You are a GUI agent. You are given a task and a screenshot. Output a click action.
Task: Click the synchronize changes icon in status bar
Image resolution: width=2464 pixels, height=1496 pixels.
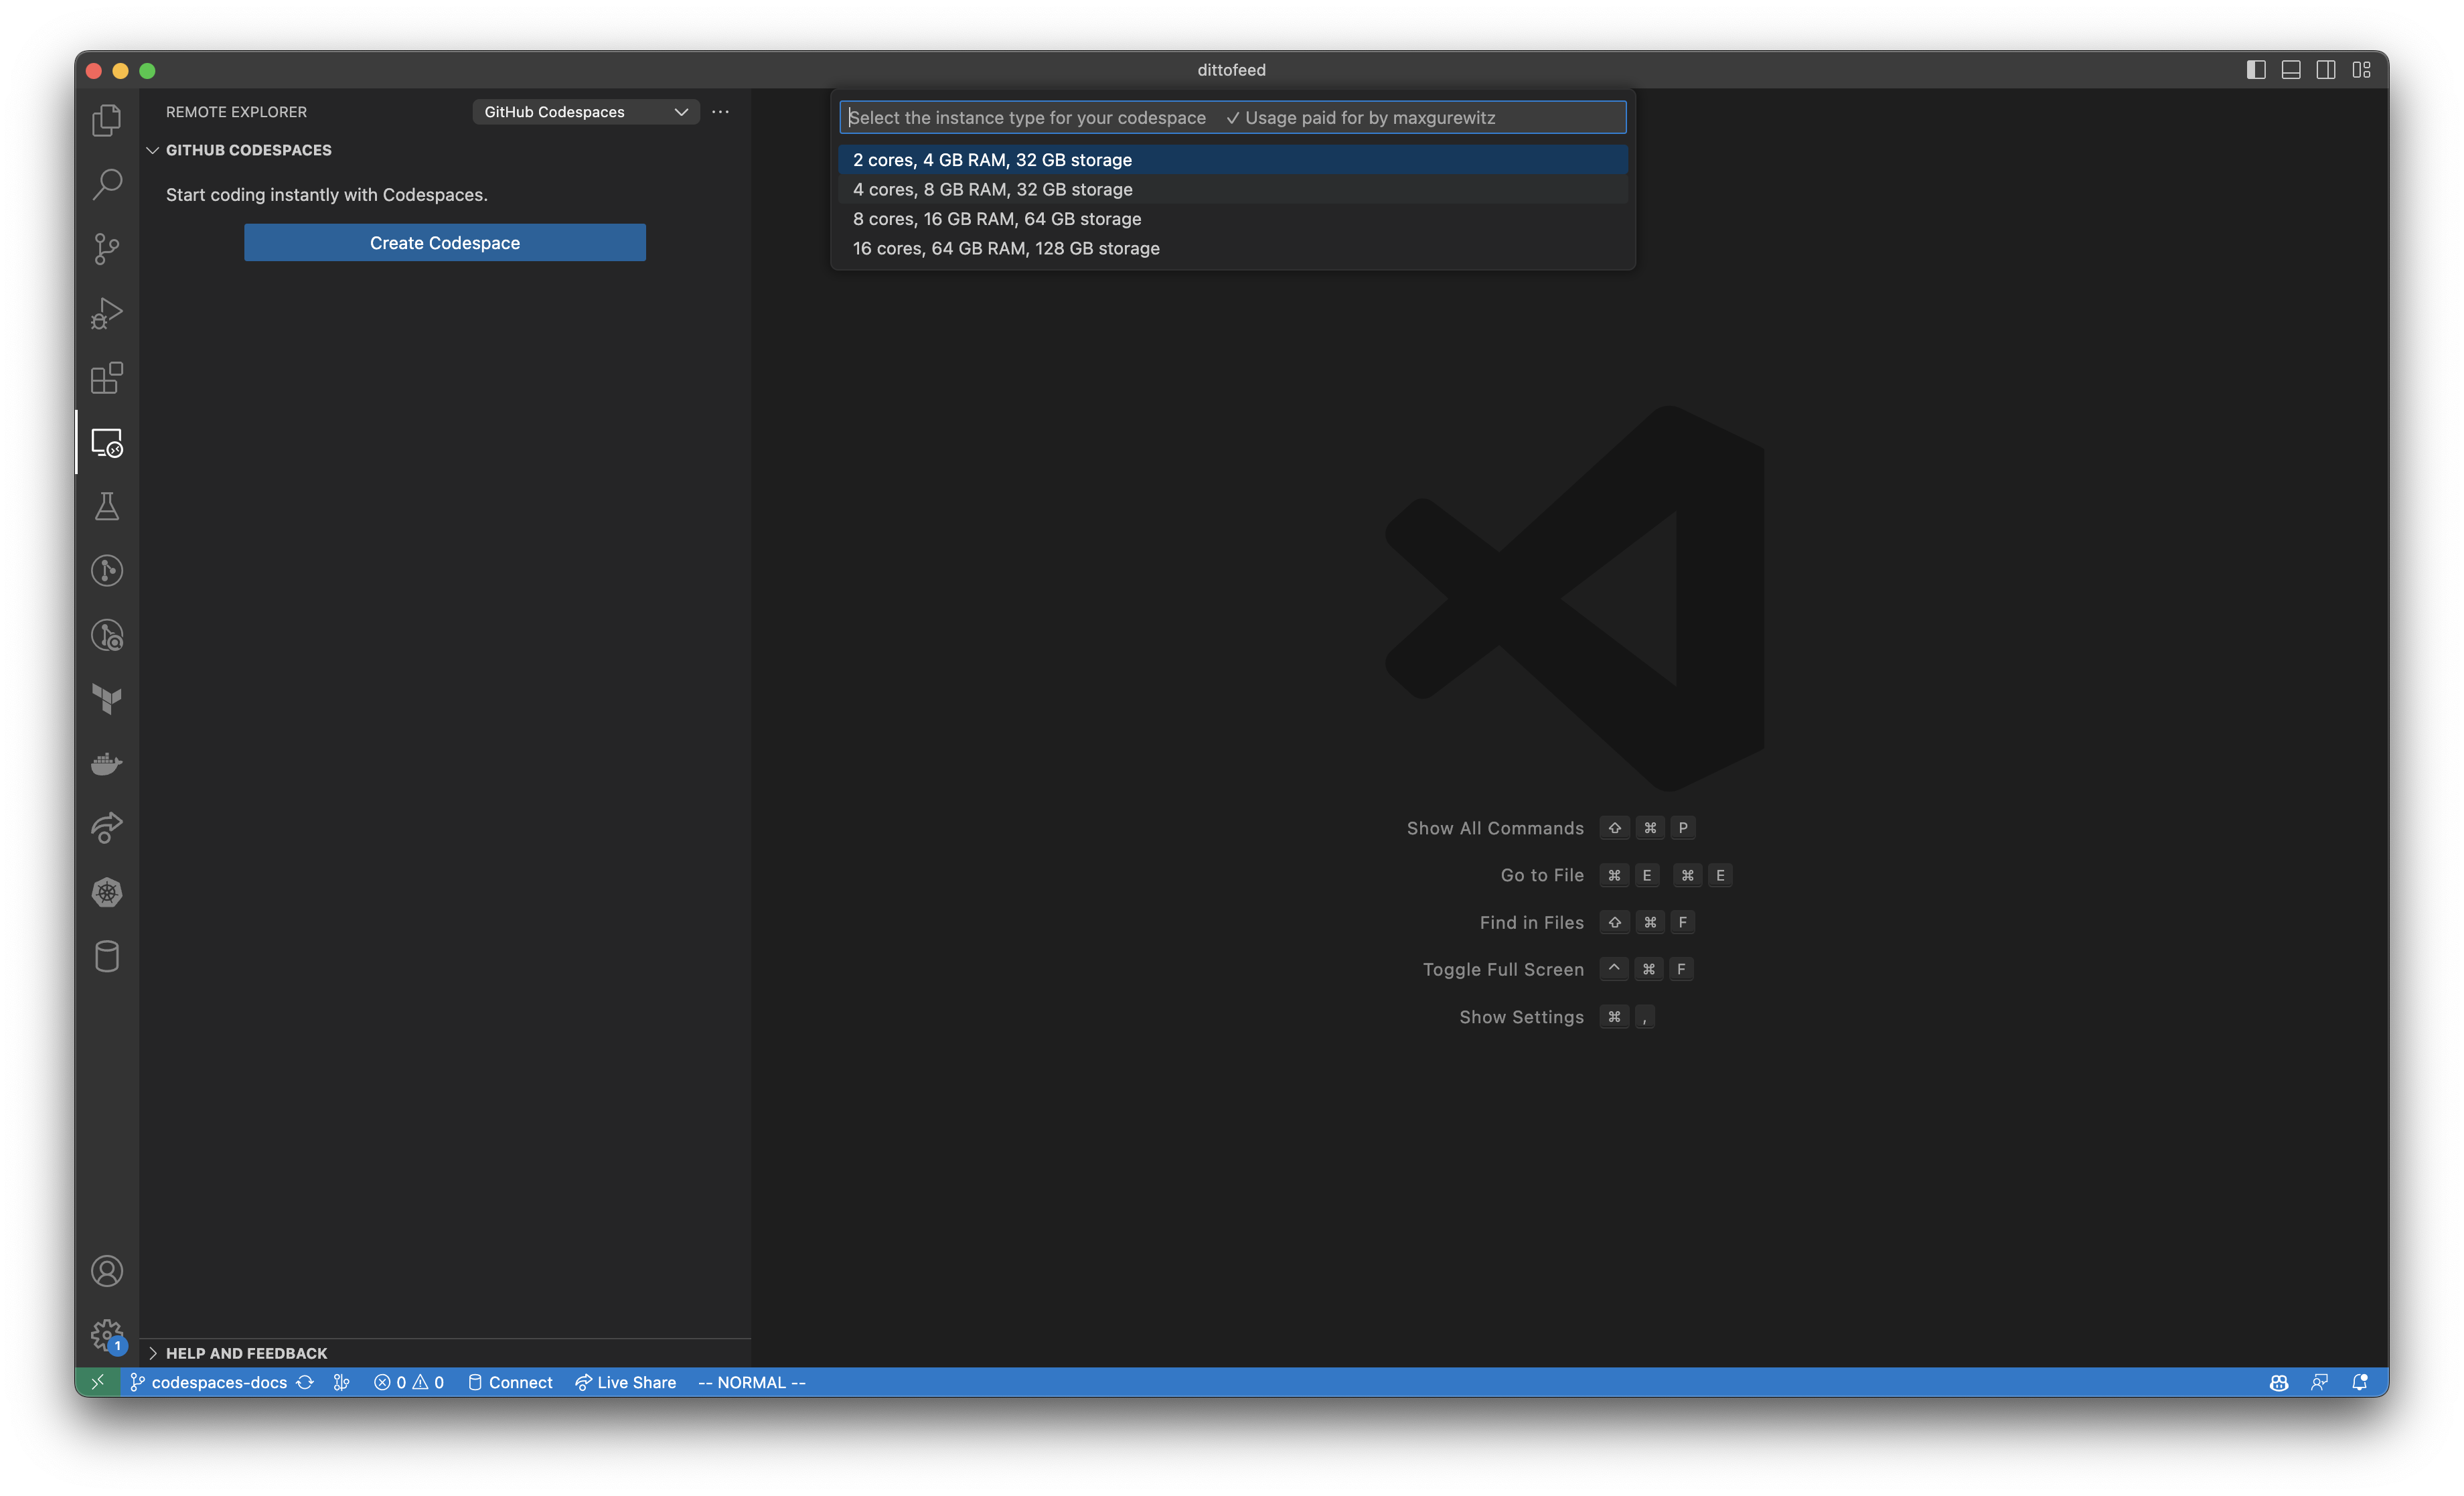pyautogui.click(x=305, y=1382)
